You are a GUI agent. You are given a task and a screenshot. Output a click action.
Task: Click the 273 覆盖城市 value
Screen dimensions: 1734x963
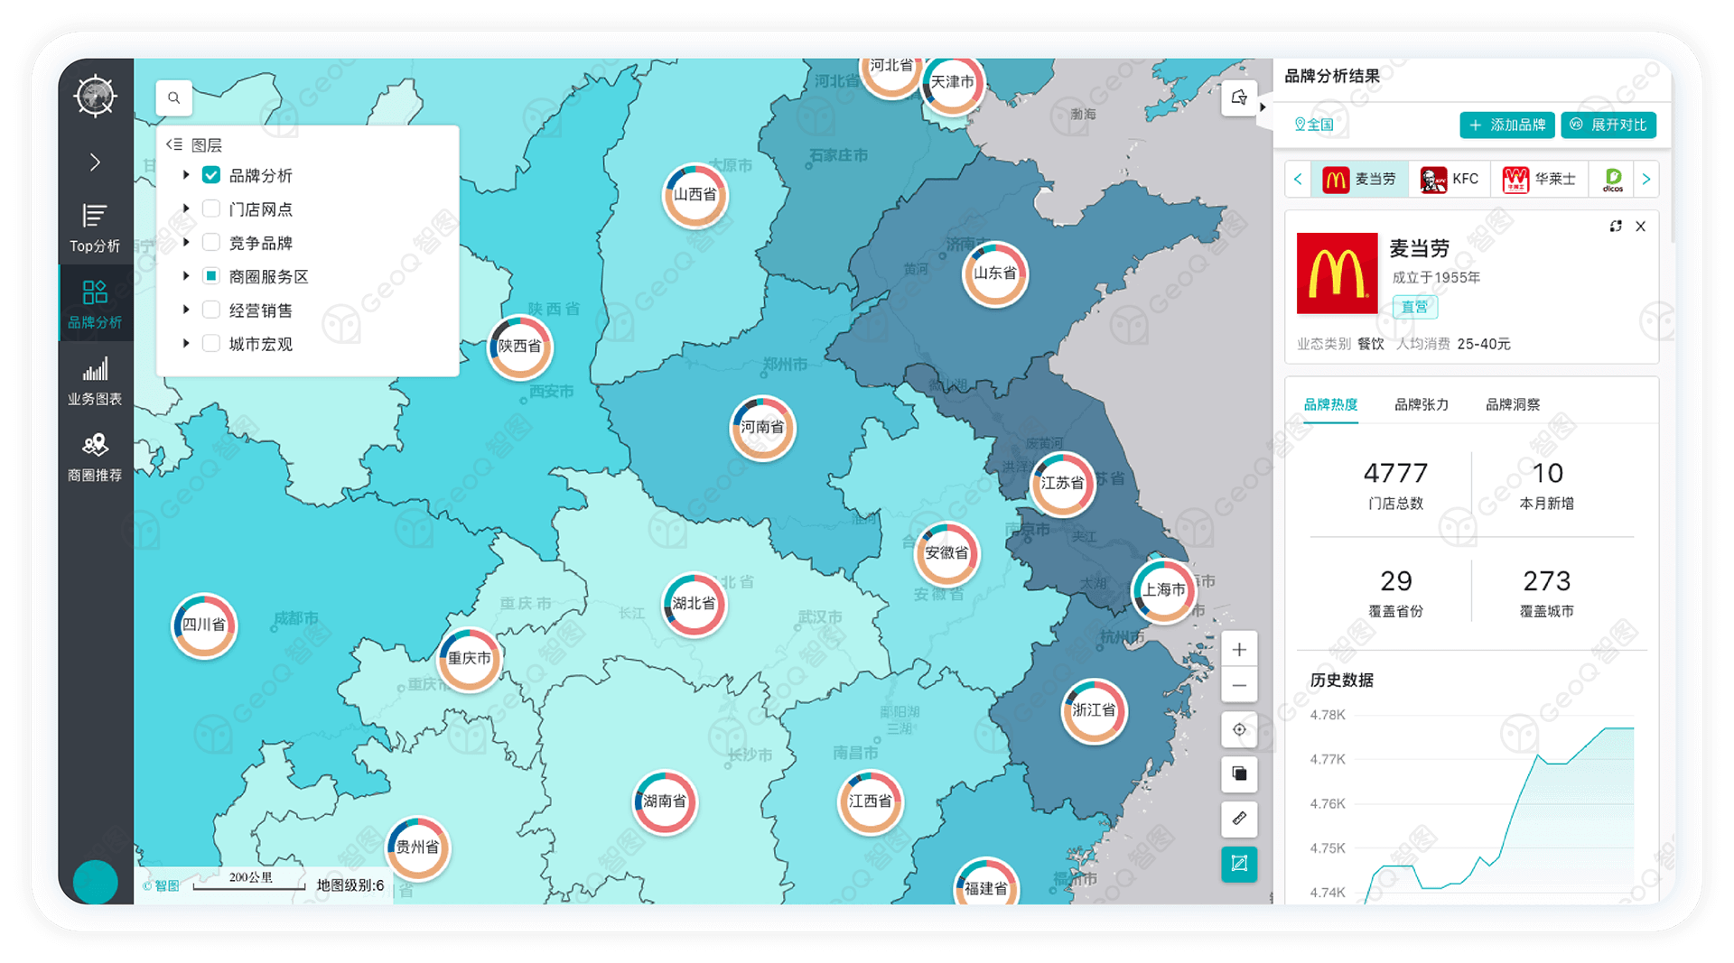click(x=1546, y=580)
